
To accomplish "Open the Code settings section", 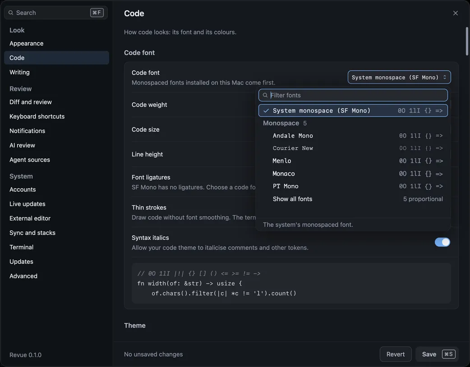I will (x=56, y=58).
